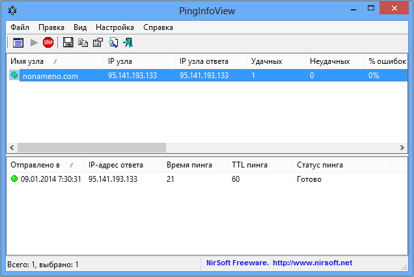Image resolution: width=414 pixels, height=277 pixels.
Task: Open Find magnifier toolbar icon
Action: pos(113,42)
